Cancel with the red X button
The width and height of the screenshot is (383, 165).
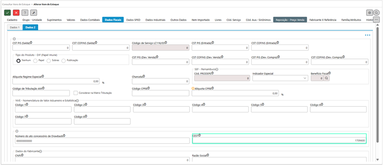16,13
